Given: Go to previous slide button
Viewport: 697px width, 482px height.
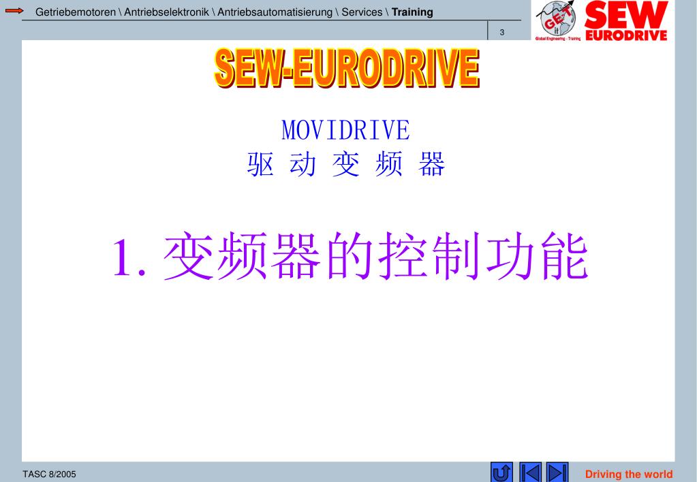Looking at the screenshot, I should [530, 472].
